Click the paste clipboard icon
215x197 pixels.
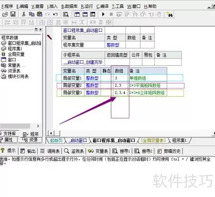(x=40, y=14)
